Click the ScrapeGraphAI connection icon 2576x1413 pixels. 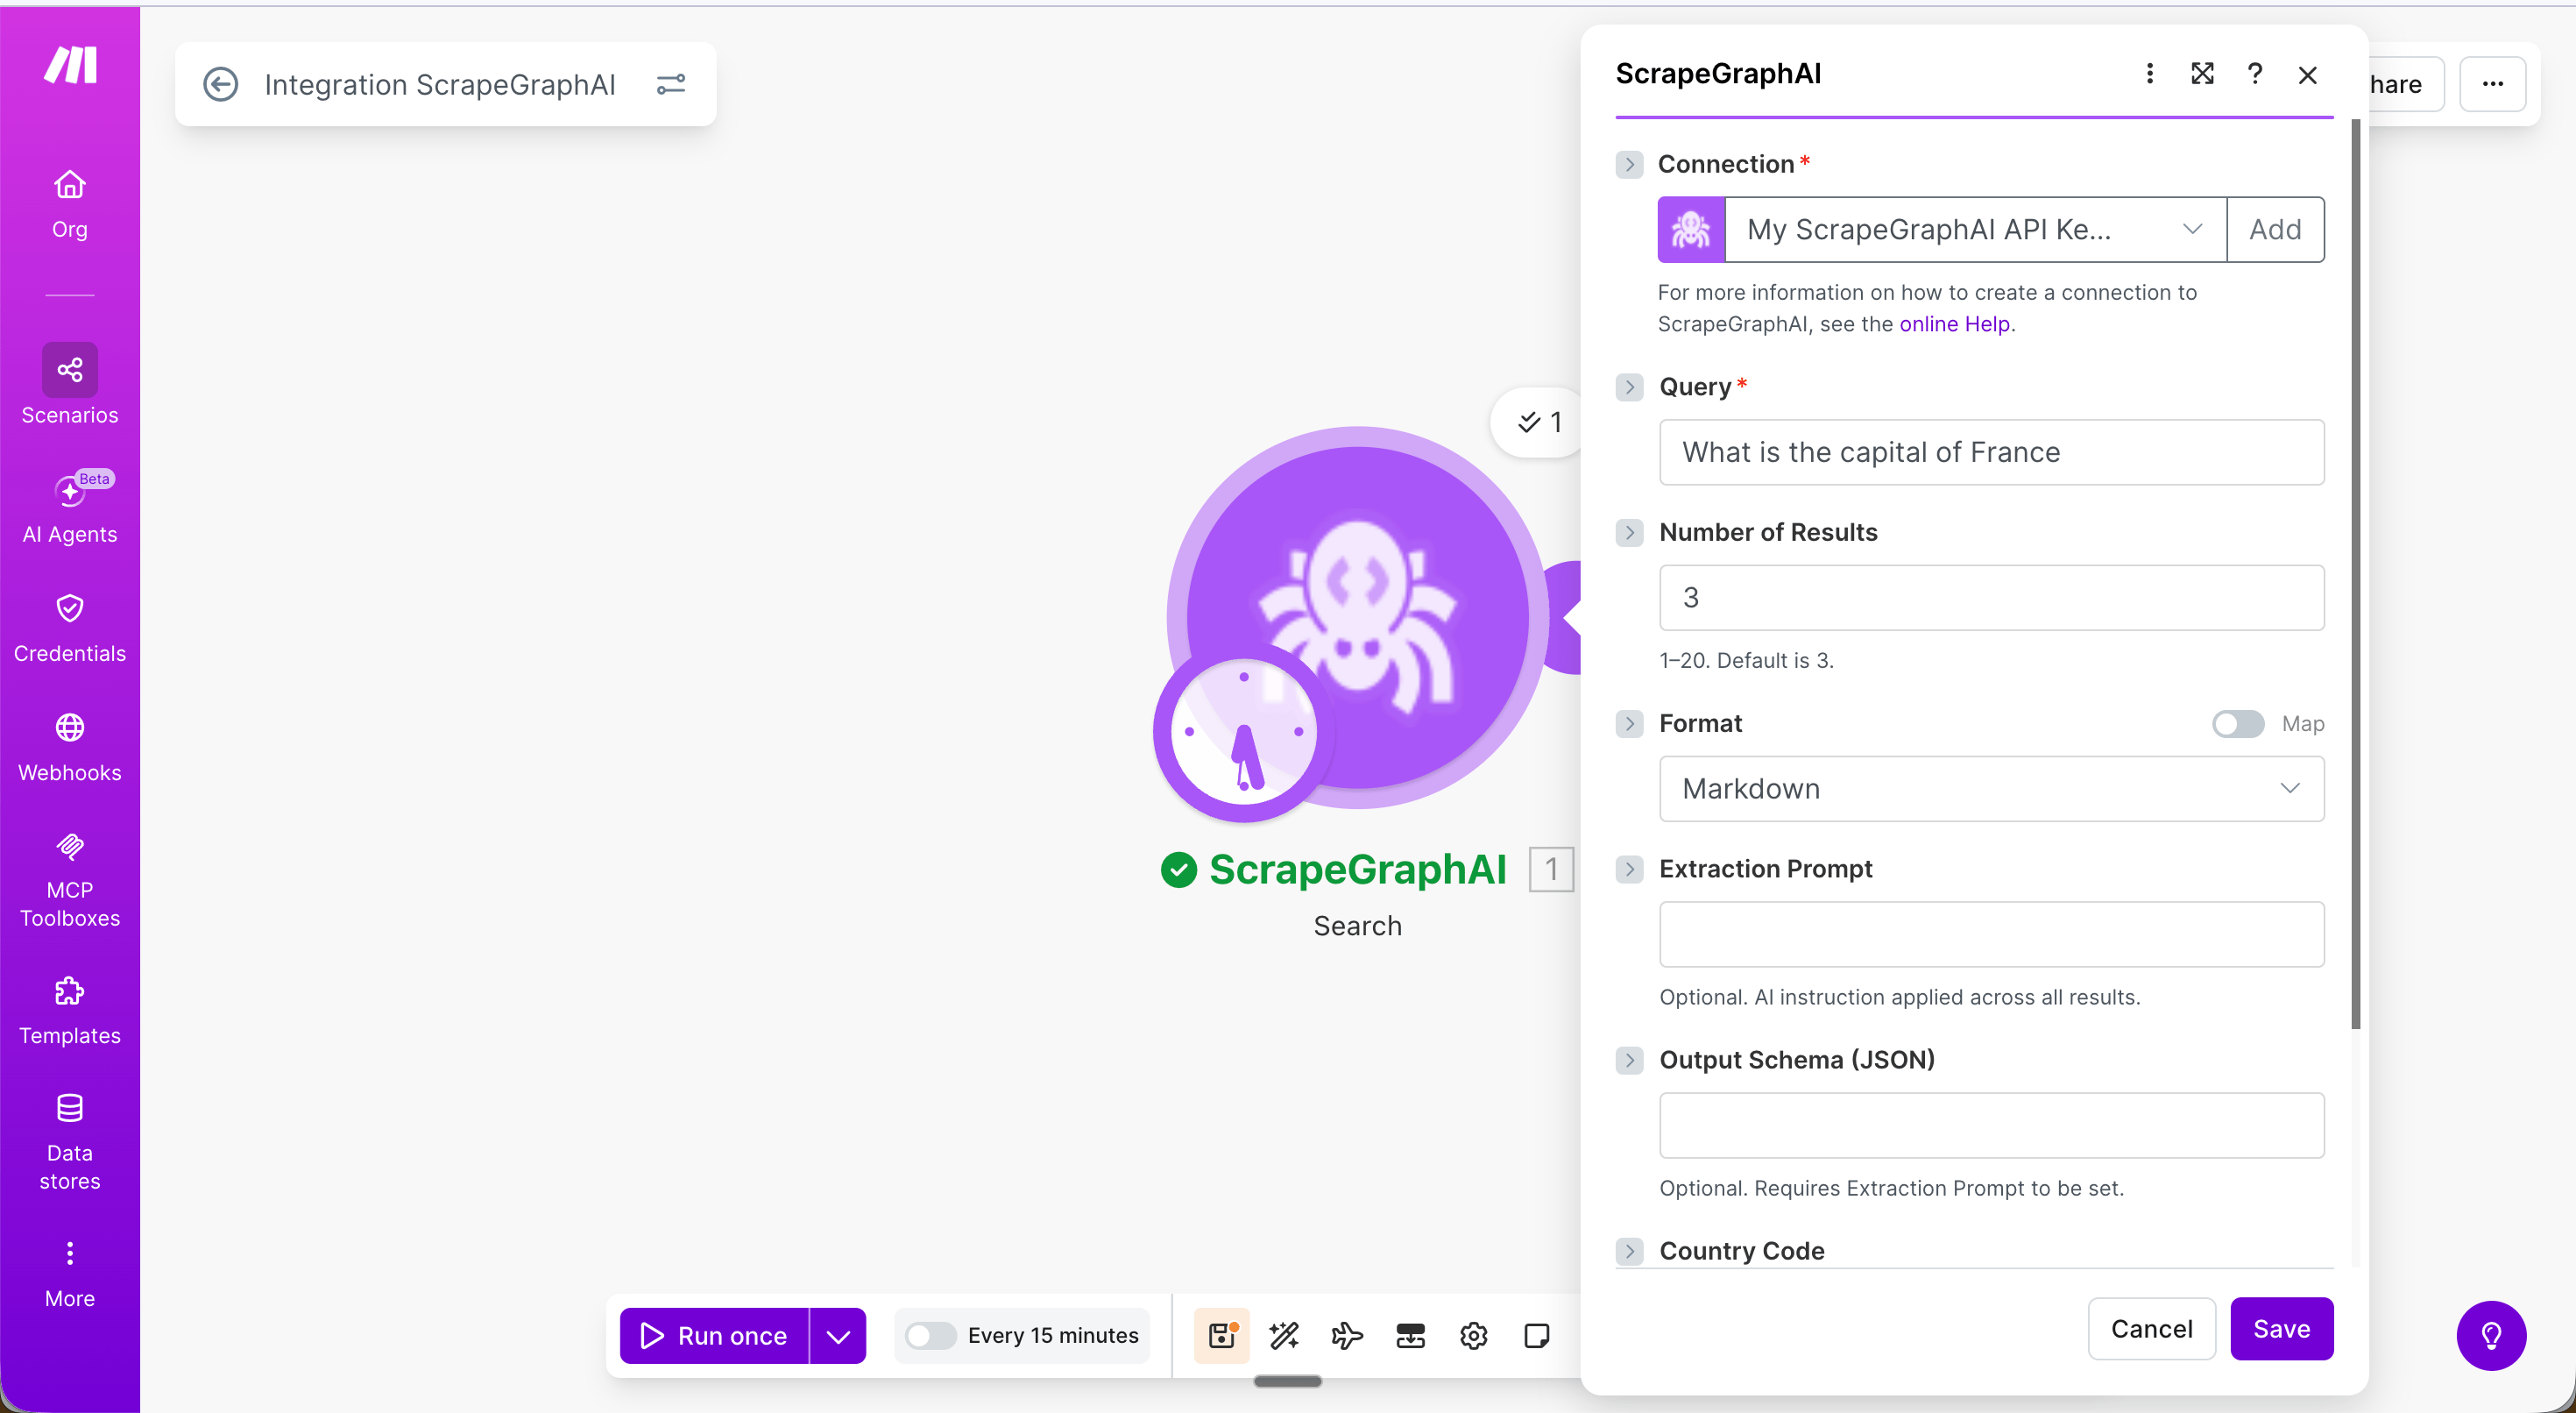[1691, 229]
